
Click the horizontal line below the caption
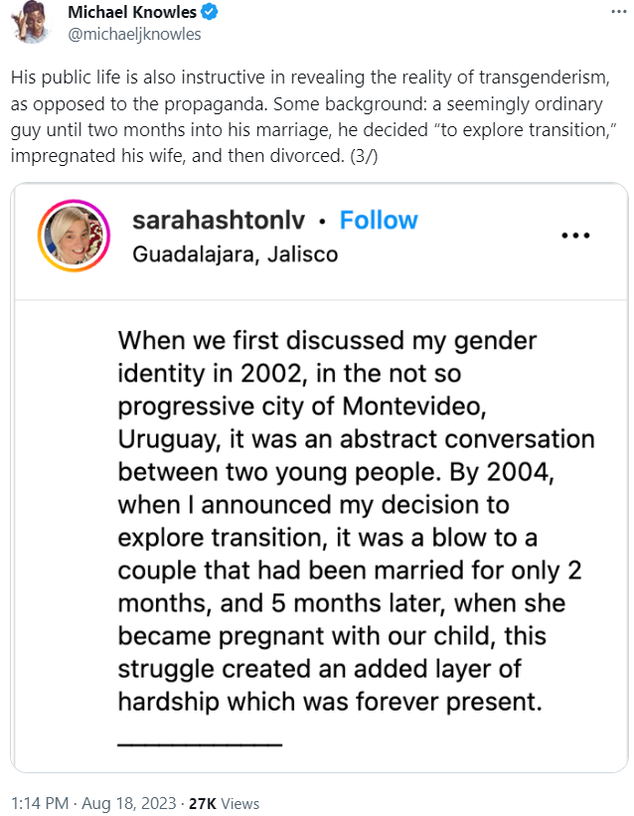tap(200, 742)
